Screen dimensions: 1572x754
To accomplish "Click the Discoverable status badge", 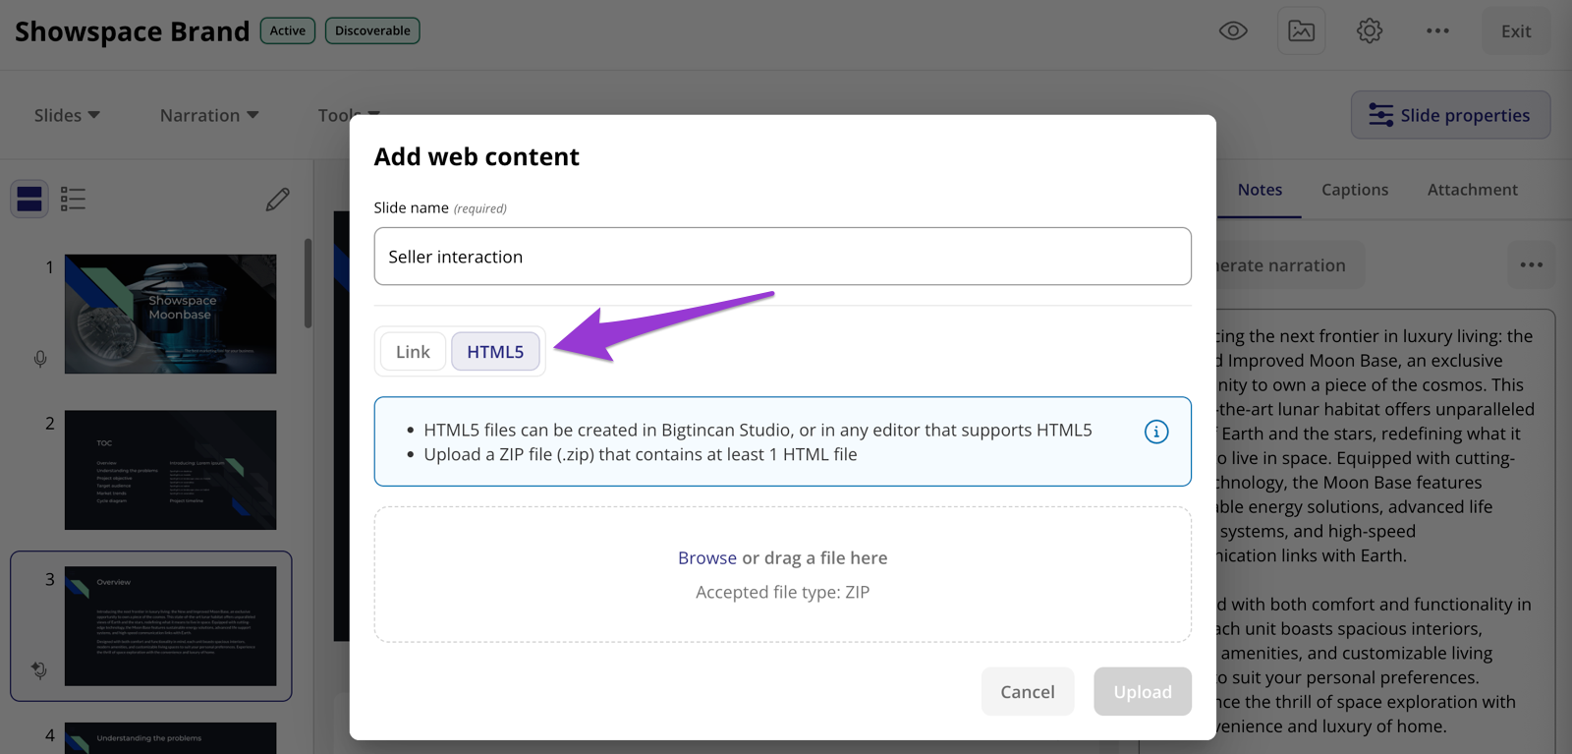I will [x=372, y=30].
